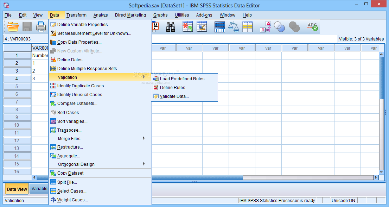Click vertical scrollbar down arrow
The image size is (389, 207).
382,172
